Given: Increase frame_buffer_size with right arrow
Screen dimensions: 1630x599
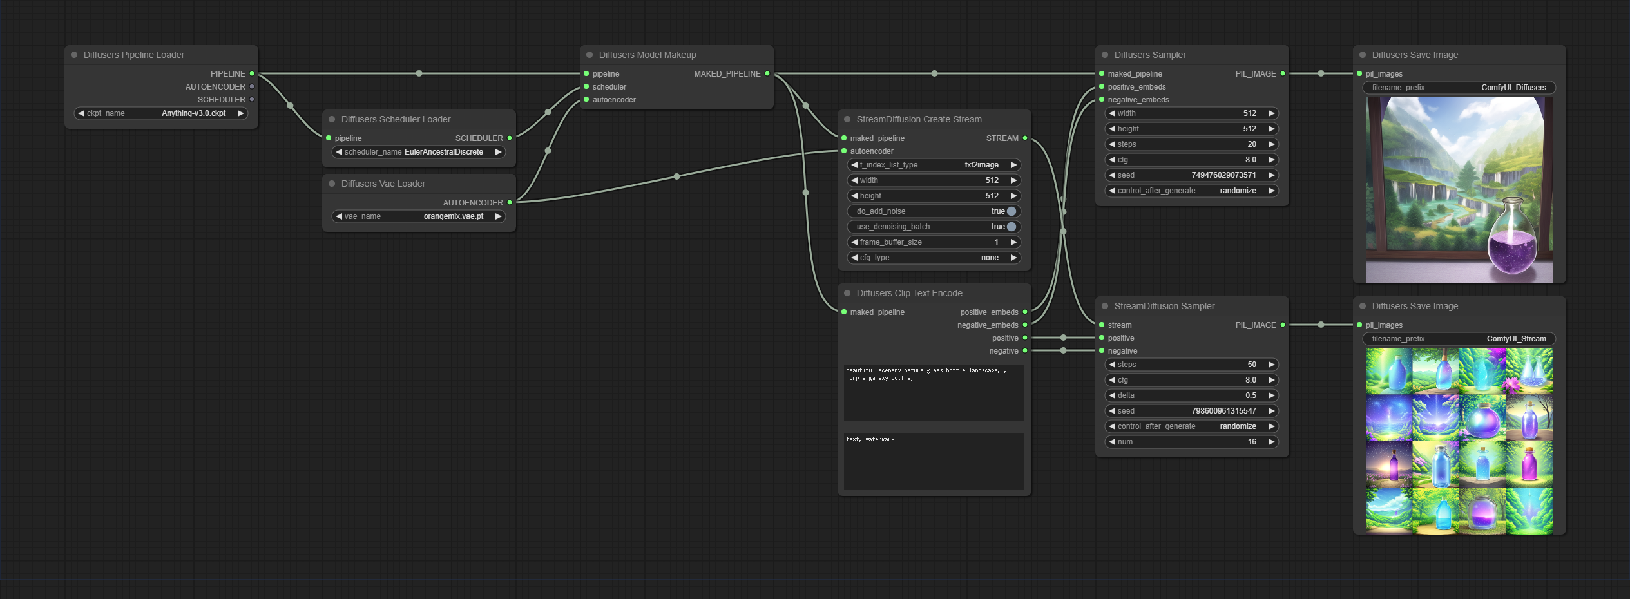Looking at the screenshot, I should (x=1013, y=242).
